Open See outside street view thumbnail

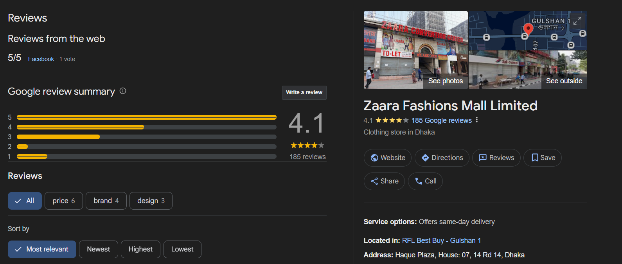click(x=528, y=70)
